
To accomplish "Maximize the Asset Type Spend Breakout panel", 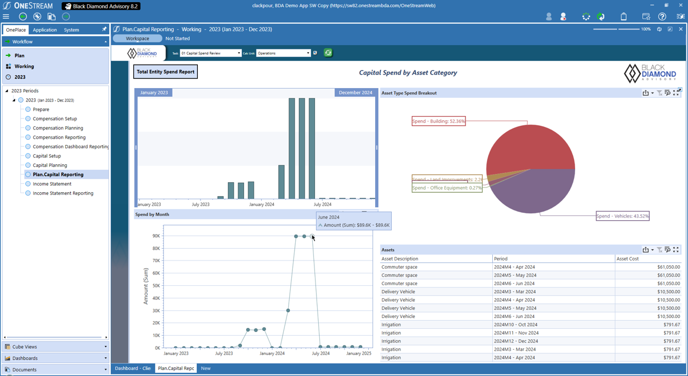I will (676, 93).
